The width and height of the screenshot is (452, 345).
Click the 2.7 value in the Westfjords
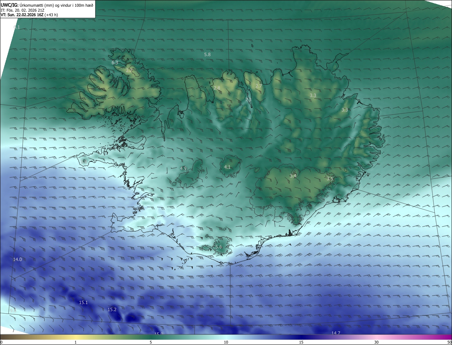click(x=129, y=71)
